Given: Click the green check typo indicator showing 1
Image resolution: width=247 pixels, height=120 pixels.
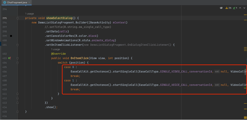Looking at the screenshot, I should pyautogui.click(x=235, y=8).
